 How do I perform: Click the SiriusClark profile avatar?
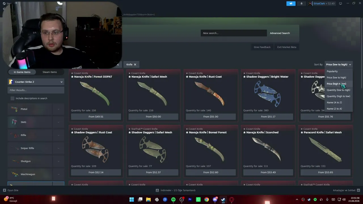tap(310, 3)
